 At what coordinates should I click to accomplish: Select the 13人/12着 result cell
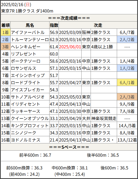pos(127,140)
